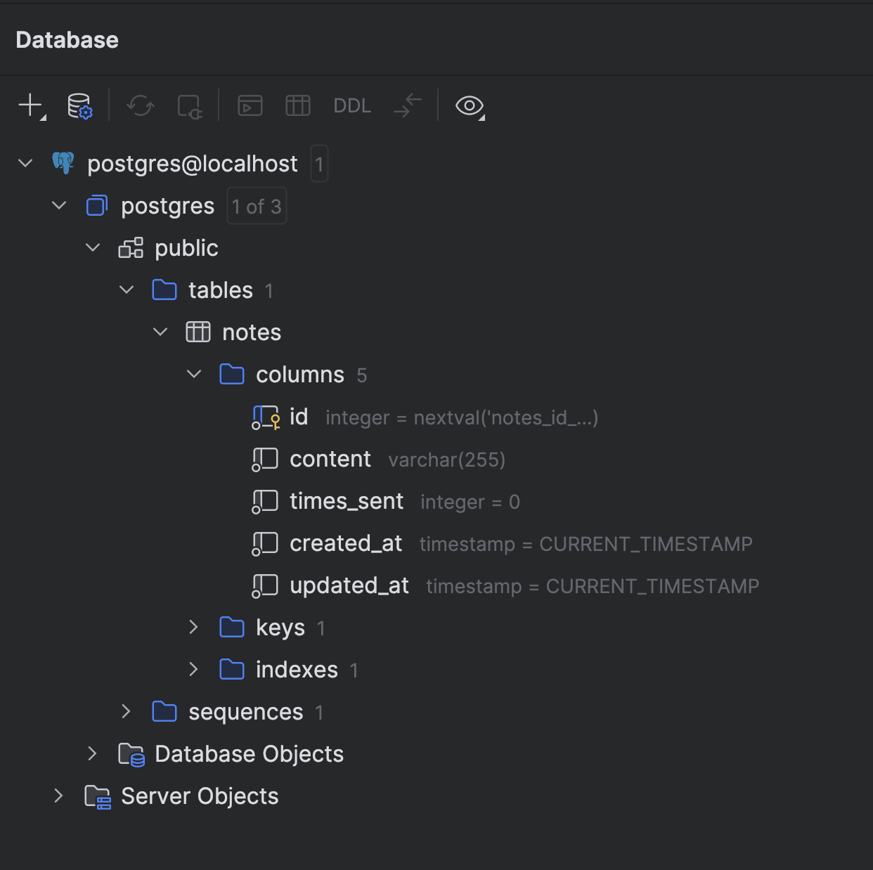This screenshot has height=870, width=873.
Task: Open the View Options eye icon
Action: pos(469,106)
